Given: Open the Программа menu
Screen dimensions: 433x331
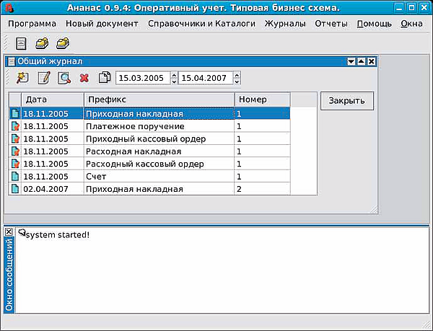Looking at the screenshot, I should click(32, 24).
